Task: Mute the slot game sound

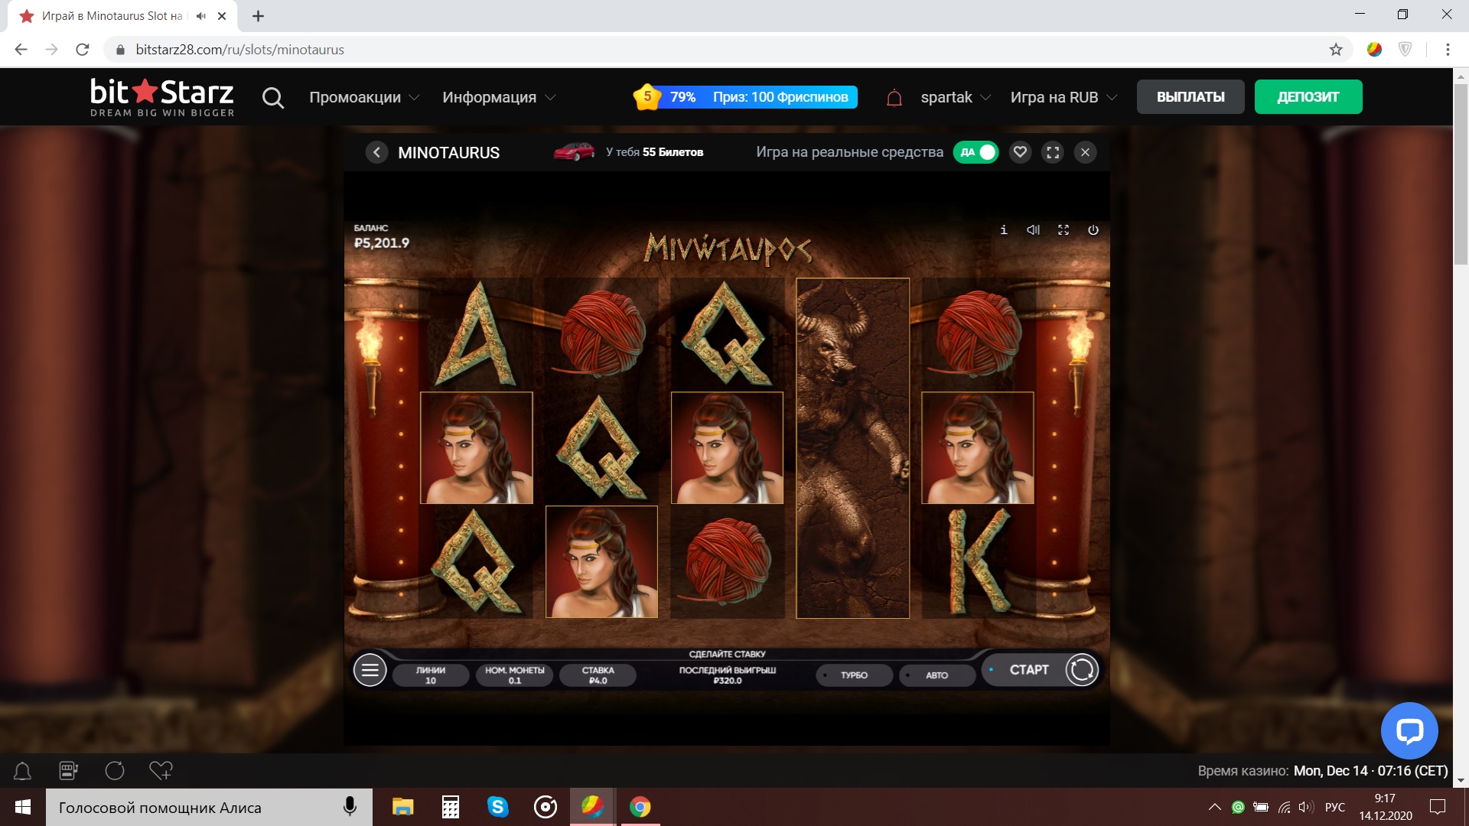Action: click(x=1033, y=229)
